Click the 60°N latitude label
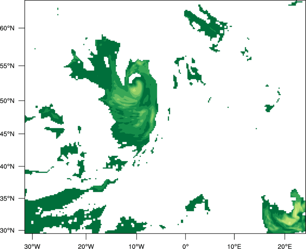Screen dimensions: 306x249 (7, 28)
